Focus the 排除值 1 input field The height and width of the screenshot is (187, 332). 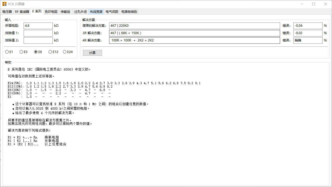(38, 33)
